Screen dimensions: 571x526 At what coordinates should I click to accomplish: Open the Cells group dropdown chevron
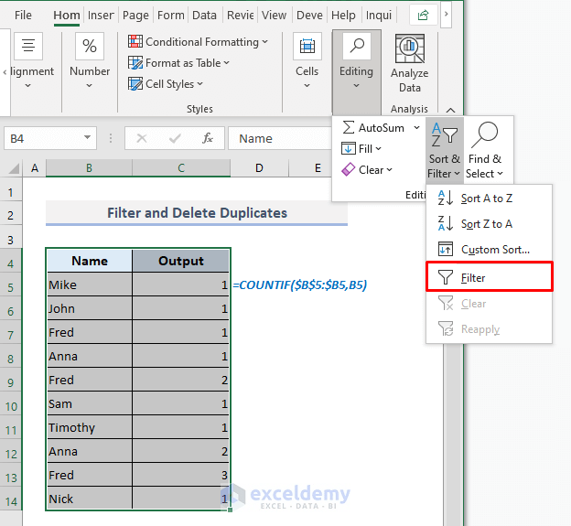[307, 86]
